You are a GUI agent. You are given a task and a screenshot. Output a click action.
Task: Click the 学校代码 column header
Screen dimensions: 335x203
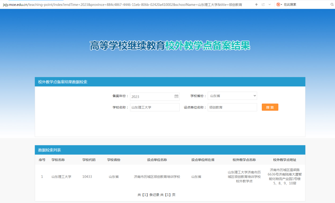pos(89,160)
